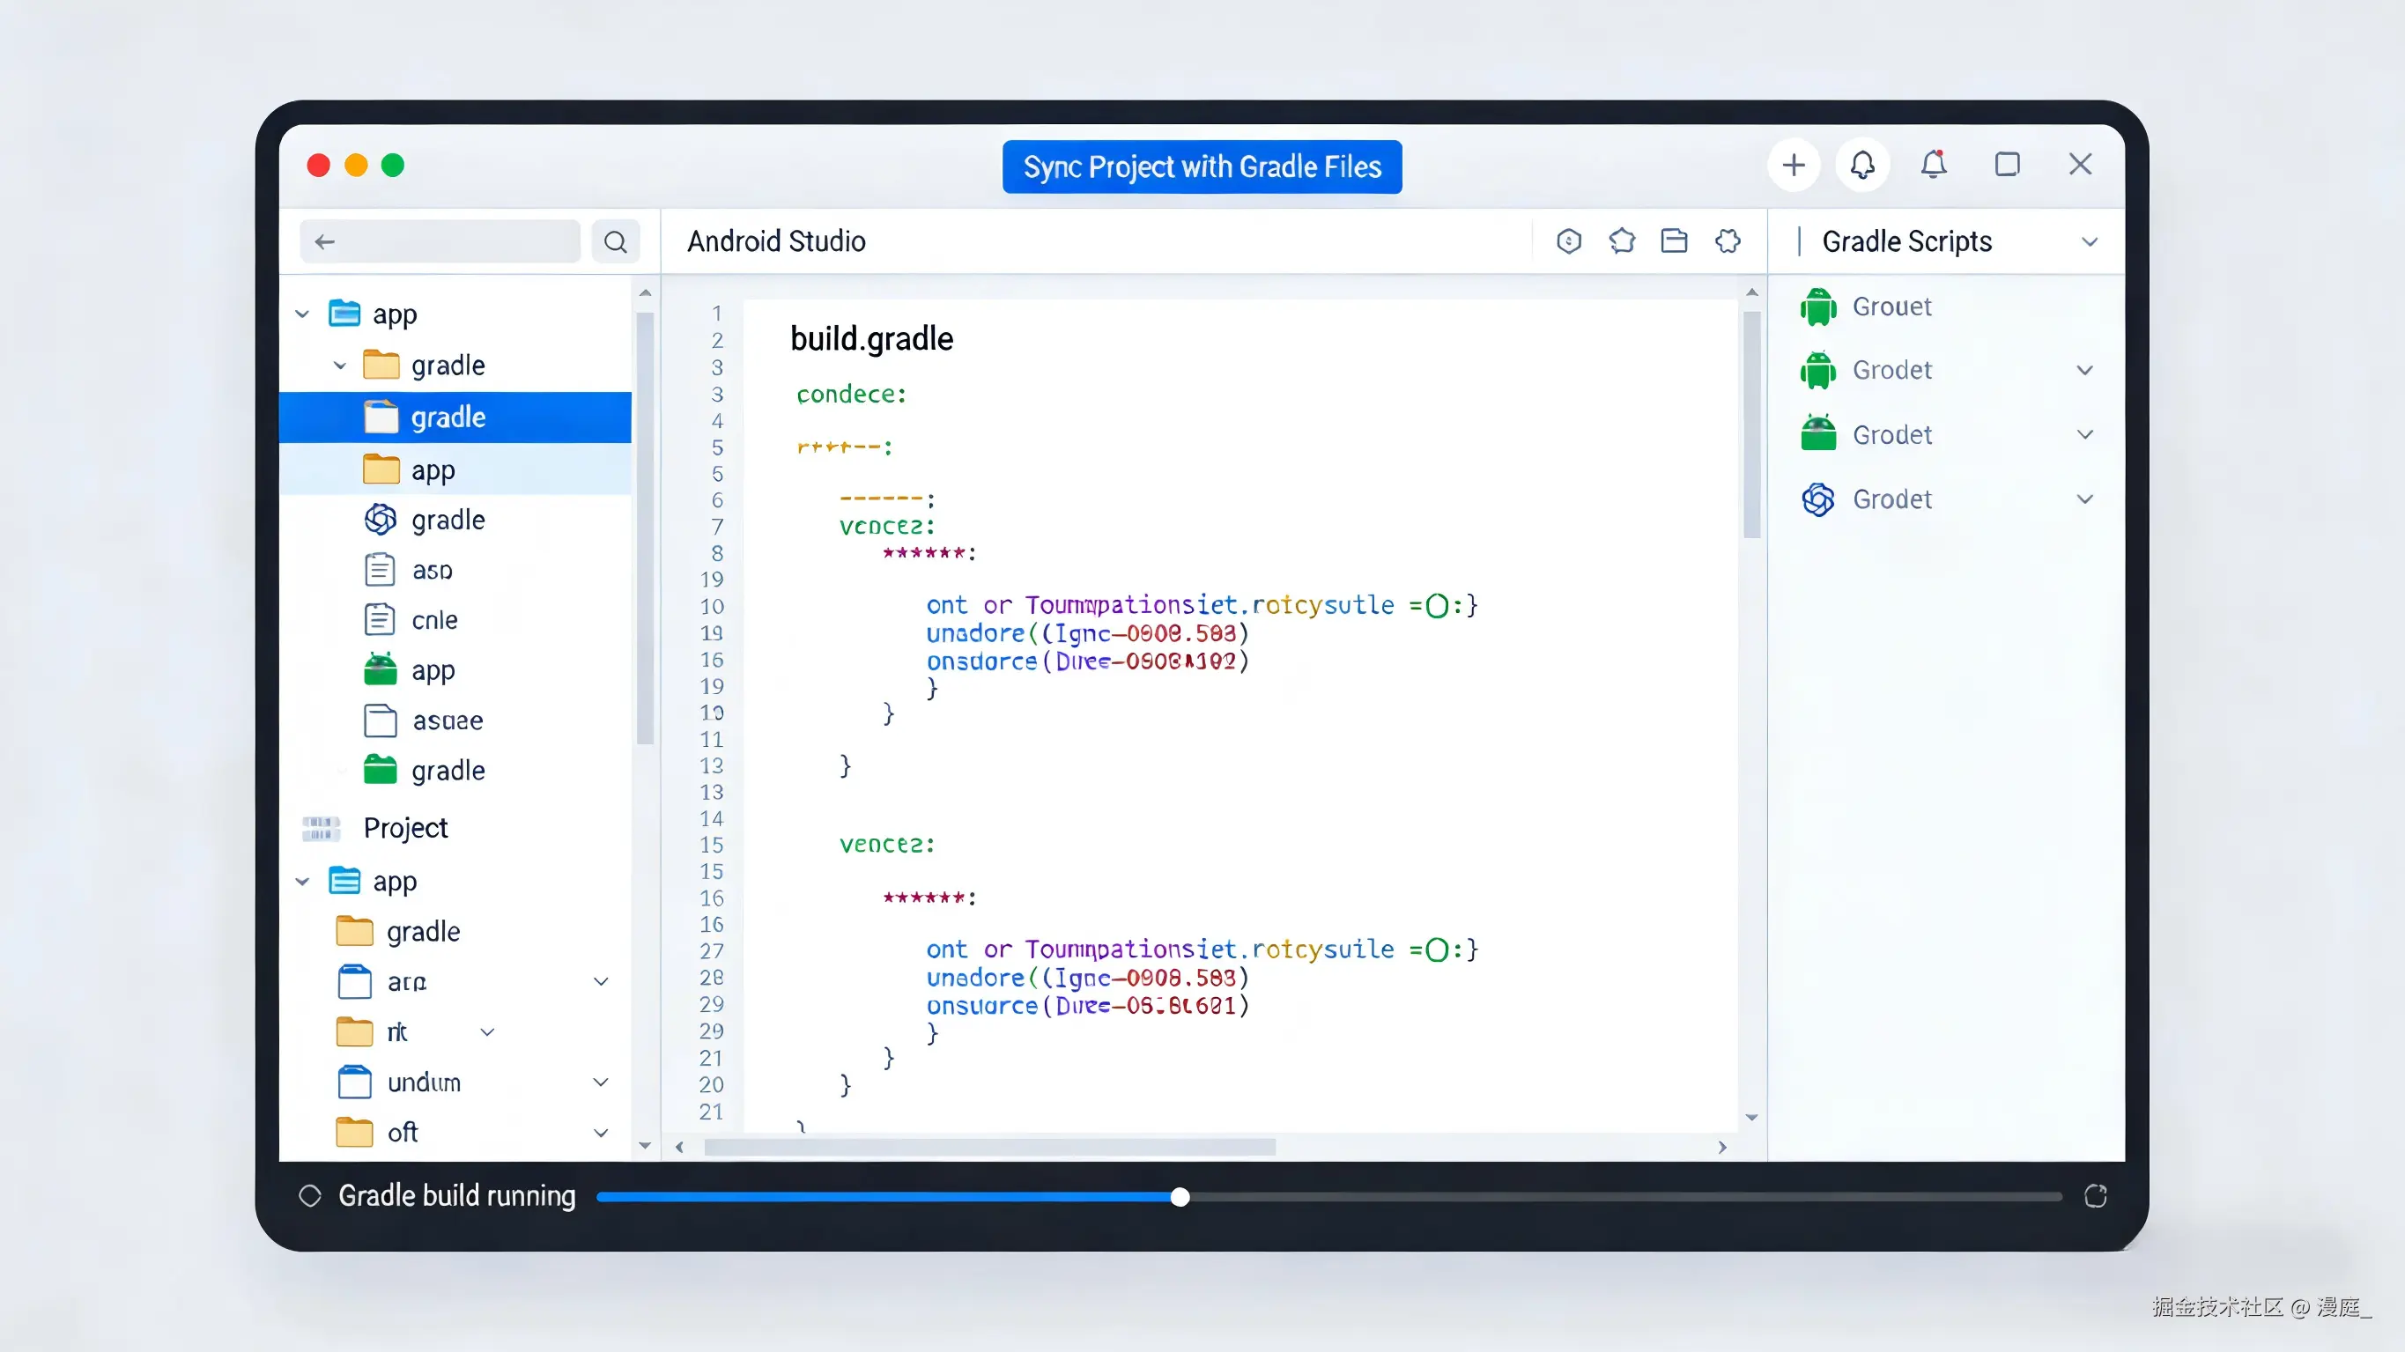Click the back arrow in navigation field
This screenshot has width=2405, height=1352.
325,242
